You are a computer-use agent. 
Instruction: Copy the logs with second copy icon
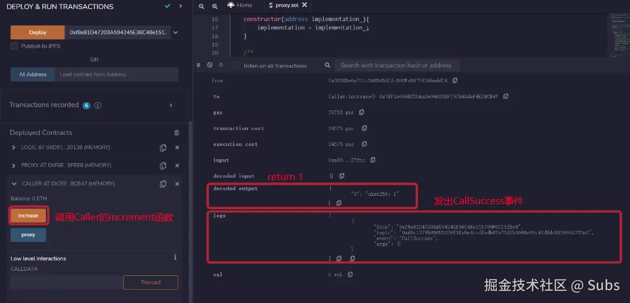352,259
